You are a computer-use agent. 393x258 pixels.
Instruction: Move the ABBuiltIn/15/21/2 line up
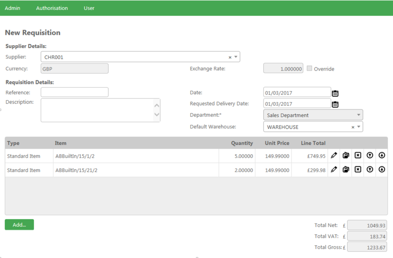click(370, 169)
